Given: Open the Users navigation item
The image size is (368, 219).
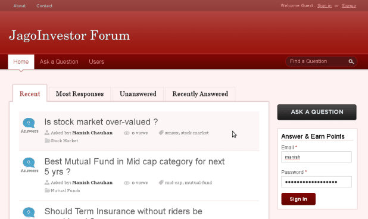Looking at the screenshot, I should (x=96, y=62).
